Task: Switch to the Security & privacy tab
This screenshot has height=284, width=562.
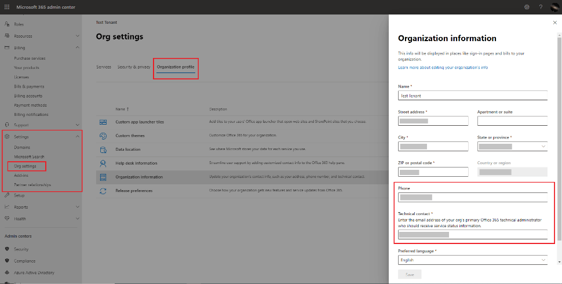Action: point(134,67)
